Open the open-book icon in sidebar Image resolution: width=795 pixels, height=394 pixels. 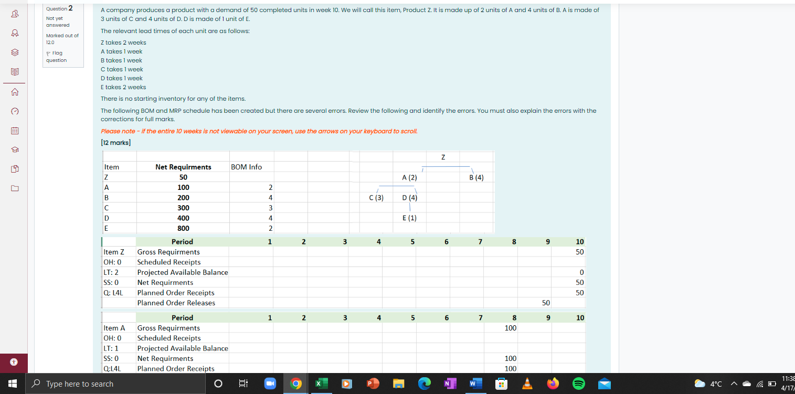(15, 72)
